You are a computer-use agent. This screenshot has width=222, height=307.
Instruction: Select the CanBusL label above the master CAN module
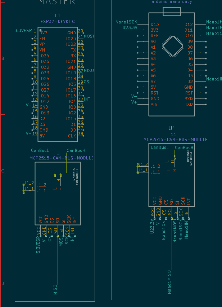point(40,150)
